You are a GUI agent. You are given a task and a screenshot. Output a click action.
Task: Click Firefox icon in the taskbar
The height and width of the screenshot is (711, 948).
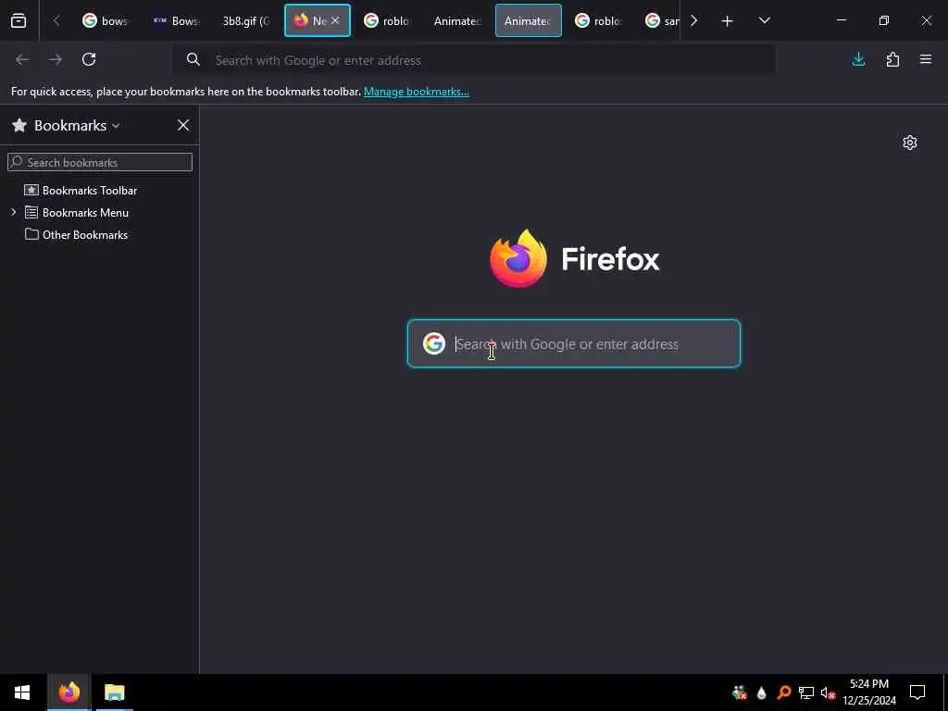pyautogui.click(x=69, y=692)
